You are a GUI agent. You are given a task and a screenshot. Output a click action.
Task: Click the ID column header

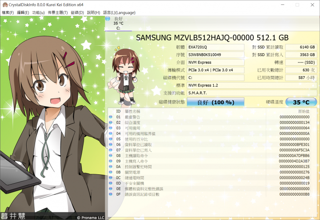(x=118, y=111)
